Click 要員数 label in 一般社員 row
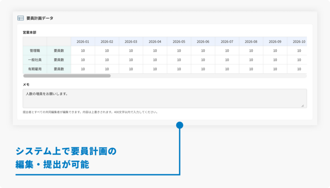This screenshot has height=188, width=330. click(x=59, y=60)
